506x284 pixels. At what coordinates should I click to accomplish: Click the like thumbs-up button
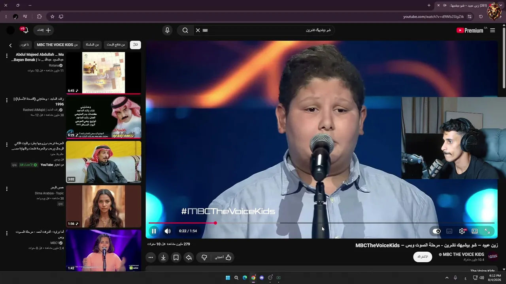coord(223,257)
